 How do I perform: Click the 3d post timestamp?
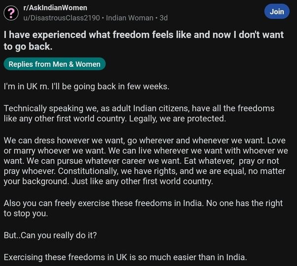[163, 18]
